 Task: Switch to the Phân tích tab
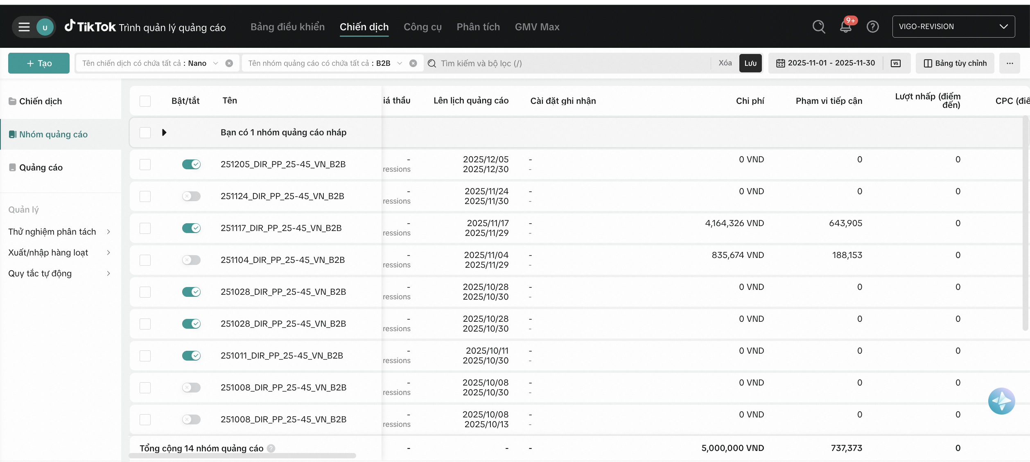coord(478,27)
